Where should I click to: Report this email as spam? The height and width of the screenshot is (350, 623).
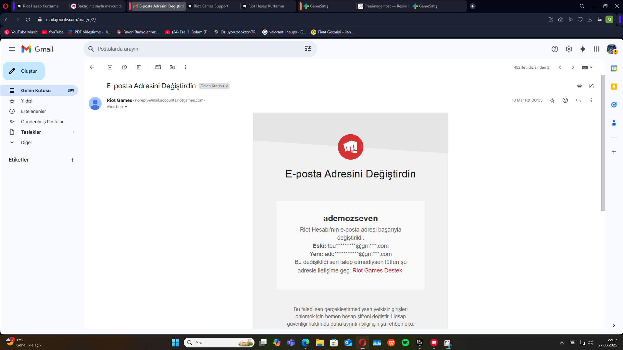pos(124,67)
